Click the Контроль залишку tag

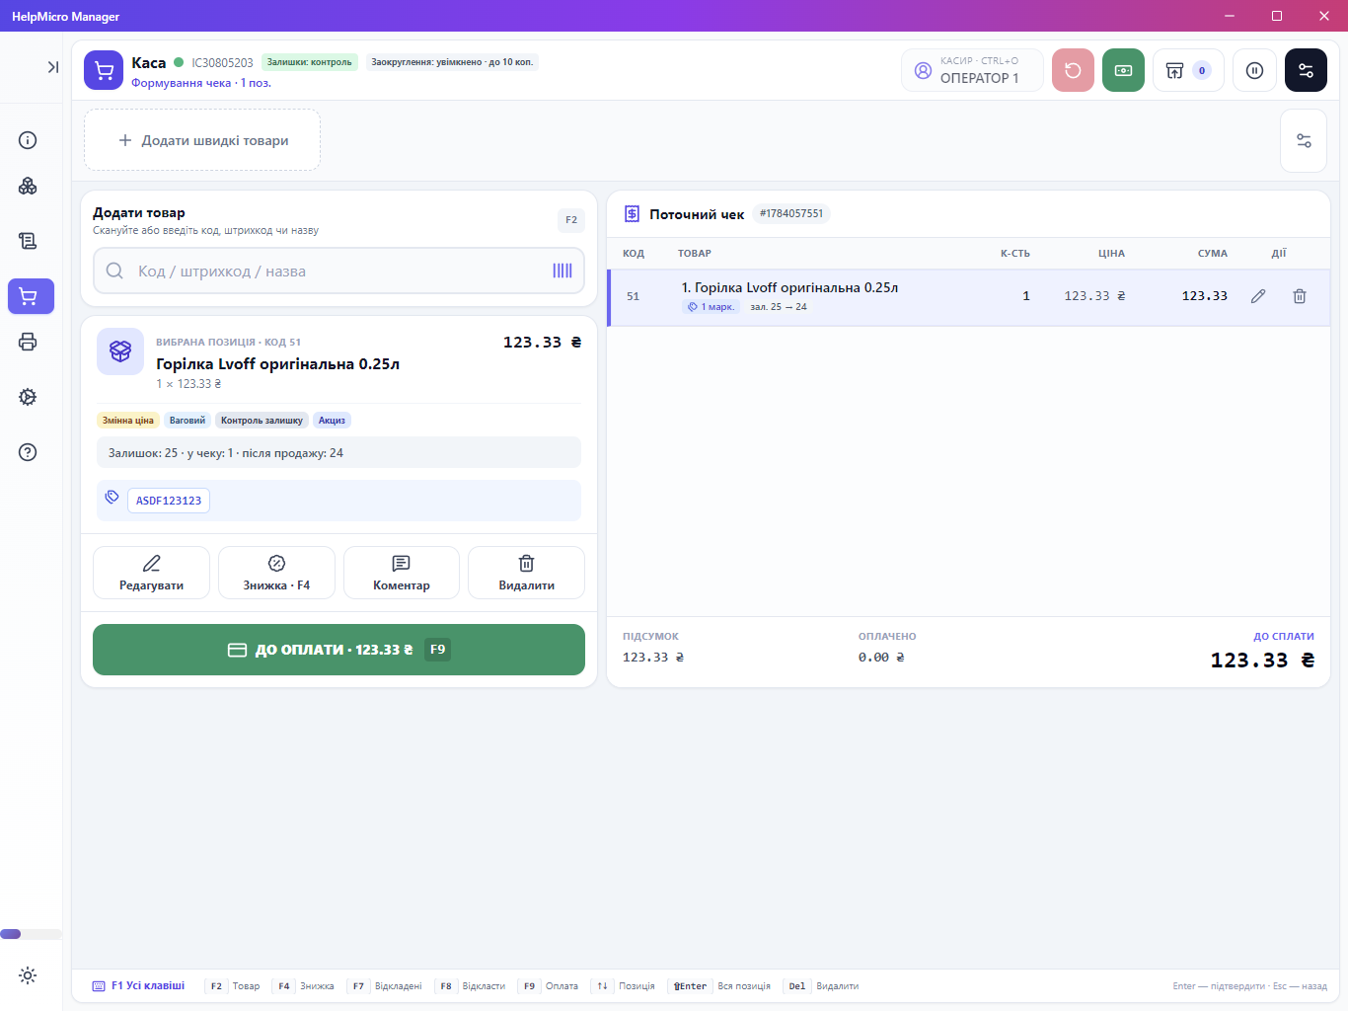(262, 421)
